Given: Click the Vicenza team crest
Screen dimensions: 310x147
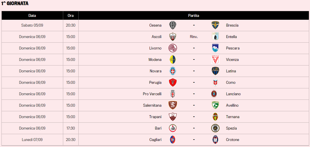Looking at the screenshot, I should [x=215, y=59].
